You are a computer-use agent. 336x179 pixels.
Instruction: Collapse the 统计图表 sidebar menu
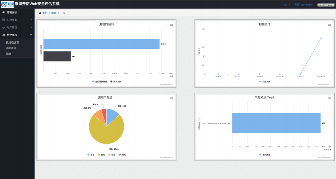(17, 35)
